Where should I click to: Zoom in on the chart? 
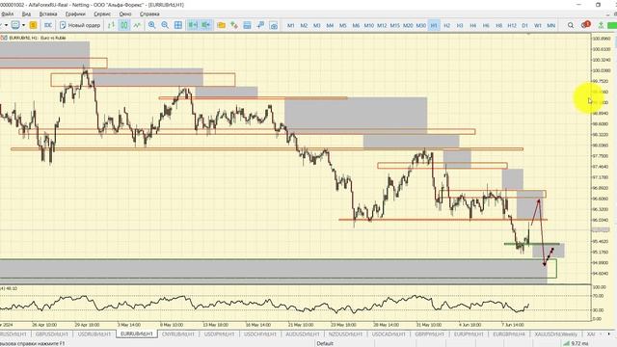click(152, 25)
